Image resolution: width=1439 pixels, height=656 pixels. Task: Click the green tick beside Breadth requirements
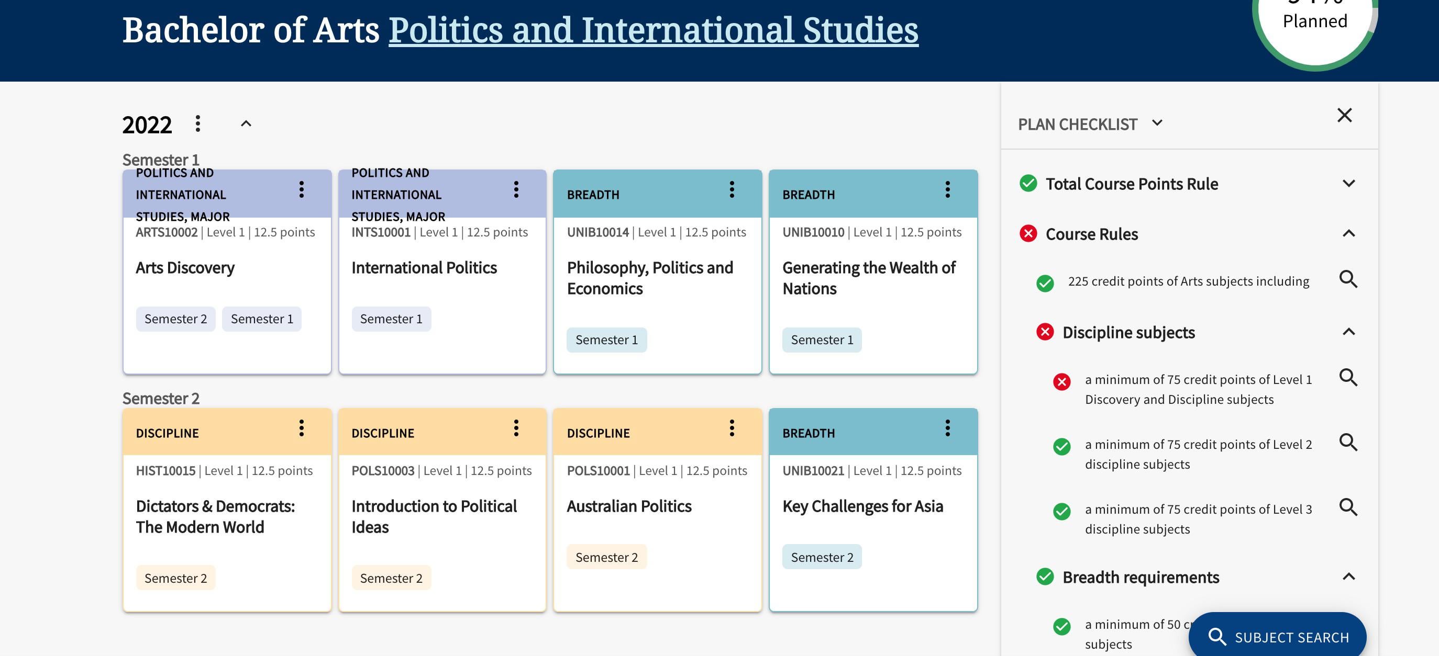point(1045,576)
